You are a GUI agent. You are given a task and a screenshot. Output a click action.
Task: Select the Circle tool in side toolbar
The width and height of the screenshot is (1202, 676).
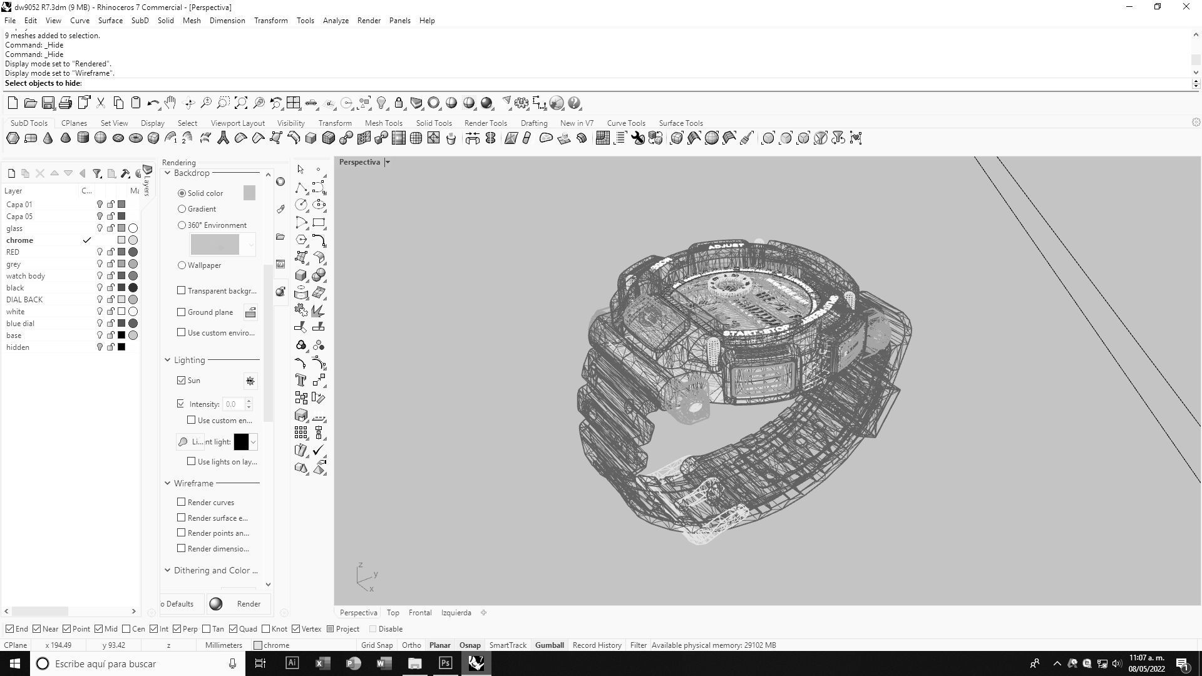click(x=301, y=205)
